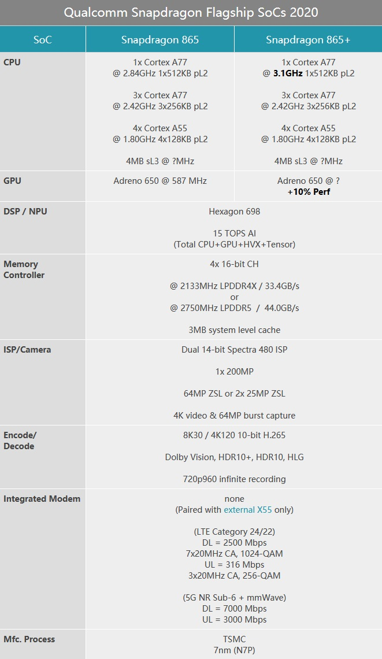
Task: Select the CPU row label
Action: 12,62
